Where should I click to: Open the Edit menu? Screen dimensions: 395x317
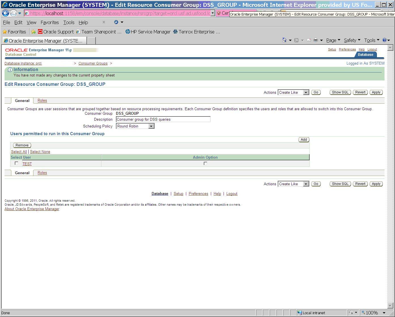[x=18, y=22]
